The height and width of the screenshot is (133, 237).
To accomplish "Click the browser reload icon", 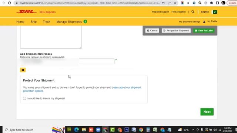I will (x=9, y=3).
